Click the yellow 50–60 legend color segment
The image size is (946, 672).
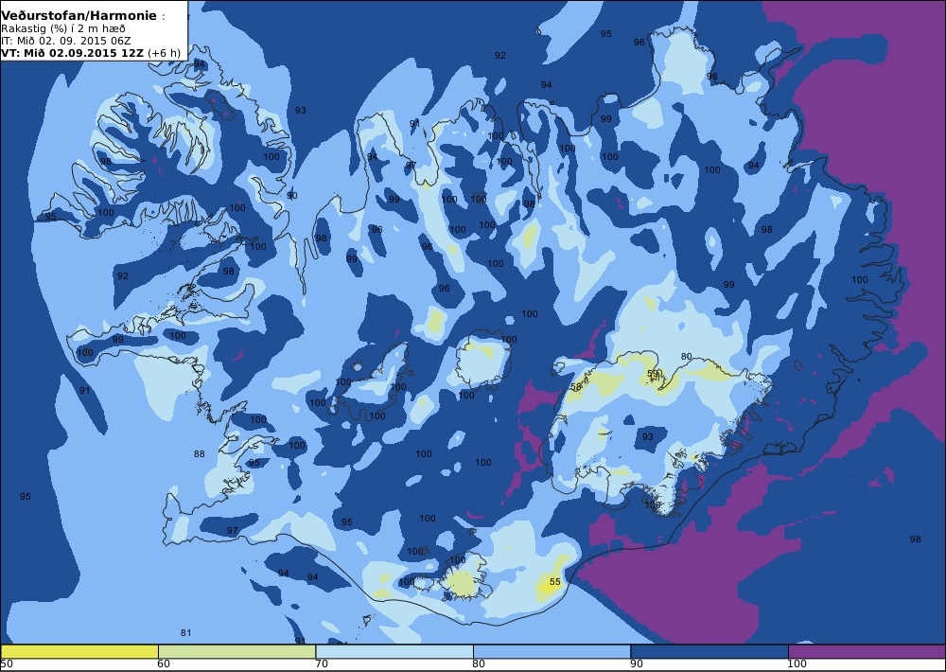(79, 651)
